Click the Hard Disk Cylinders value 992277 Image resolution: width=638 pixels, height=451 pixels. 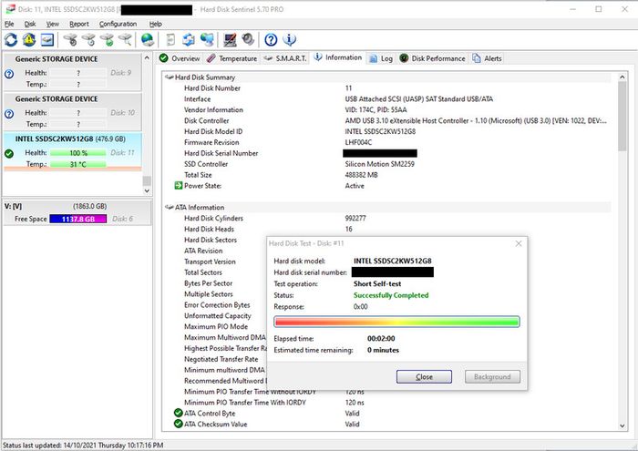[x=355, y=218]
